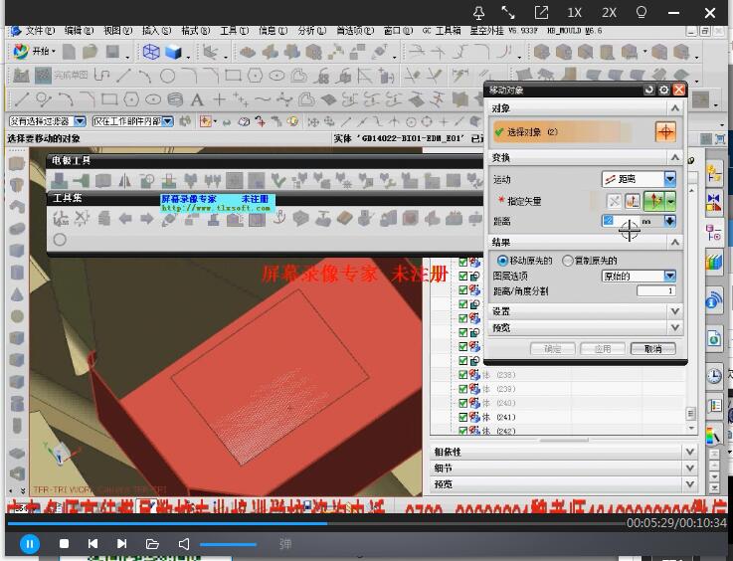
Task: Expand the 相依性 panel section
Action: pos(690,452)
